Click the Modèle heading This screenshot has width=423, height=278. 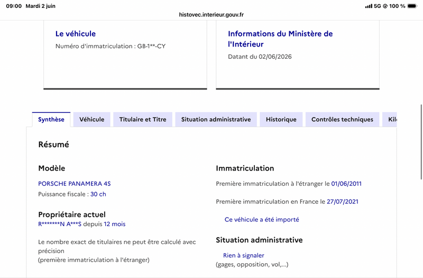pyautogui.click(x=51, y=168)
